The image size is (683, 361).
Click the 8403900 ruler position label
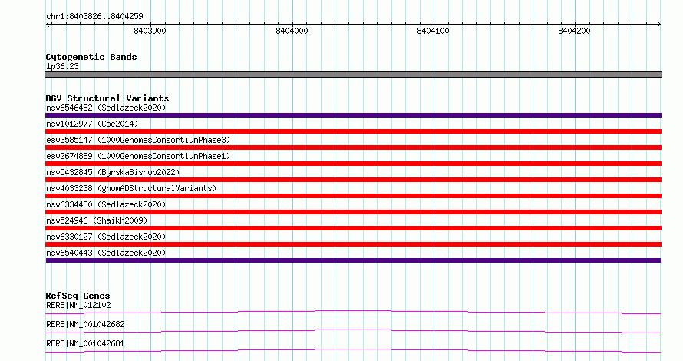click(x=150, y=31)
